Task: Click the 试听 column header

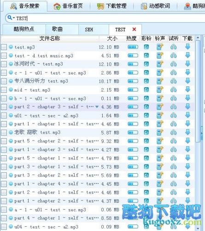Action: tap(174, 38)
